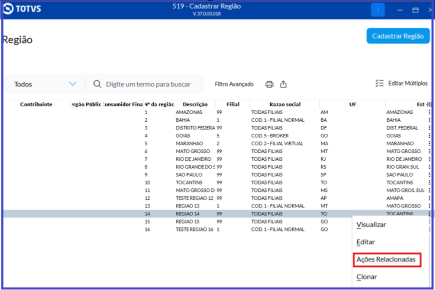Select Visualizar from context menu
This screenshot has width=435, height=290.
(x=371, y=224)
